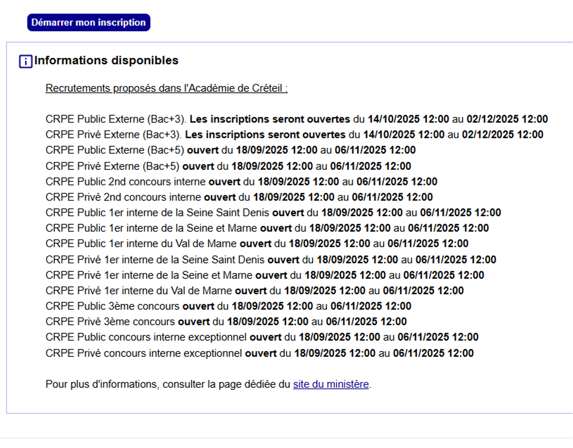The width and height of the screenshot is (573, 448).
Task: Select the CRPE Privé Externe (Bac+3) line
Action: click(x=294, y=135)
